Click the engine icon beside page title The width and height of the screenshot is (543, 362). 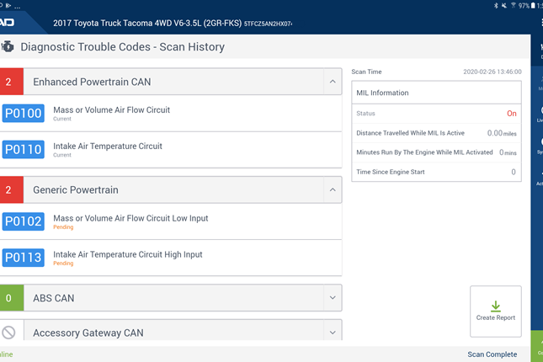pos(7,47)
